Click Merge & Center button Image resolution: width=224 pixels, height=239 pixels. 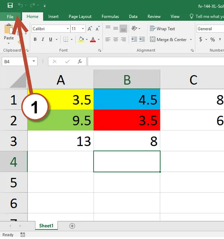click(168, 39)
